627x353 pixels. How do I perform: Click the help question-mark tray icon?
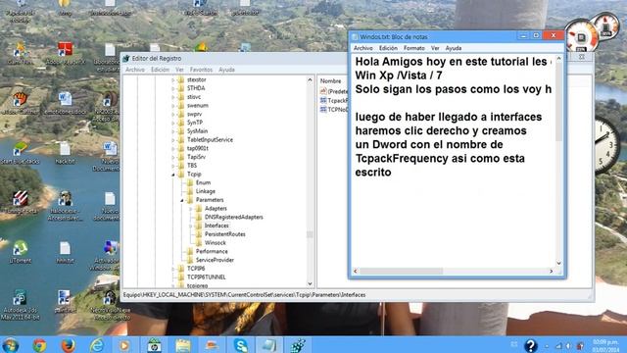coord(531,345)
